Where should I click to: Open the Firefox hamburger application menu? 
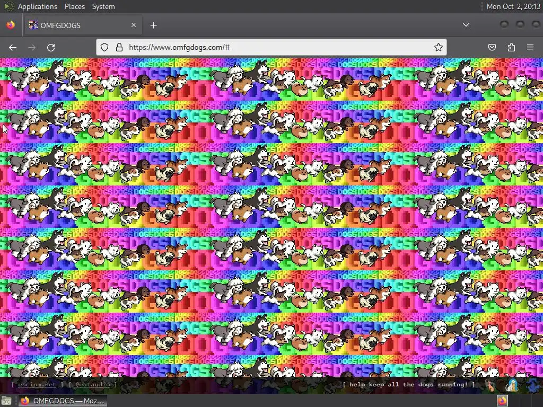(x=530, y=47)
